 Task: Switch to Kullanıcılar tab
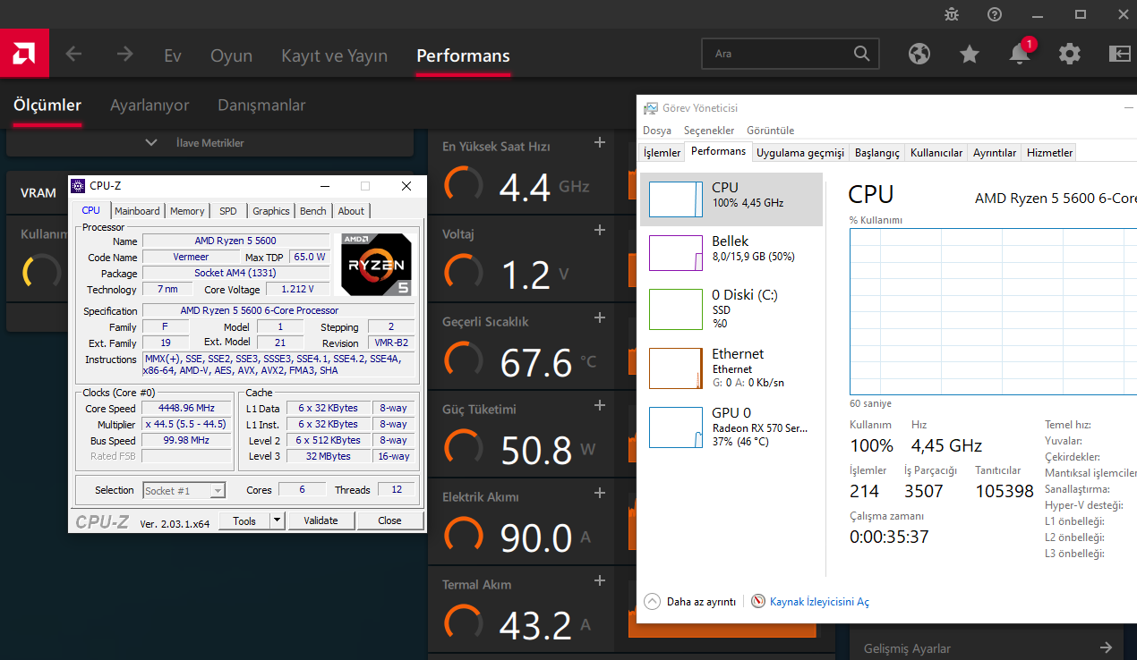coord(936,153)
